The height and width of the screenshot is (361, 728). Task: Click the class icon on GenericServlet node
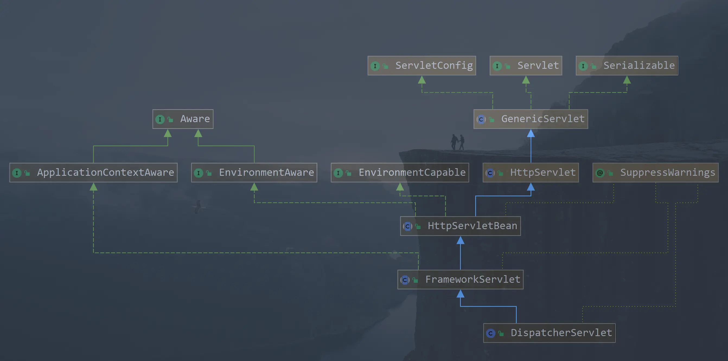pyautogui.click(x=481, y=119)
